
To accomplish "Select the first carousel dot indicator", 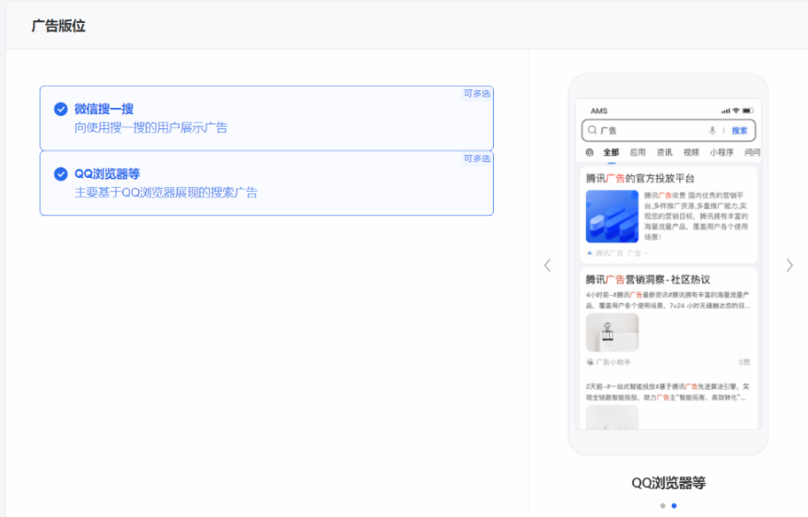I will tap(662, 505).
